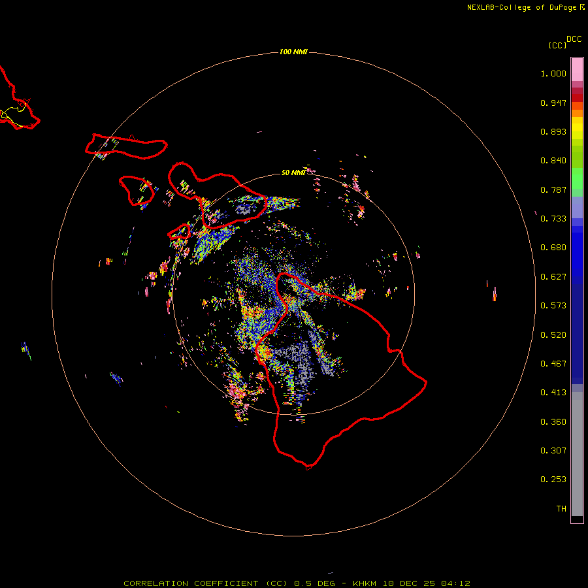Screen dimensions: 588x588
Task: Click the gray swatch beside 0.307
Action: click(x=577, y=450)
